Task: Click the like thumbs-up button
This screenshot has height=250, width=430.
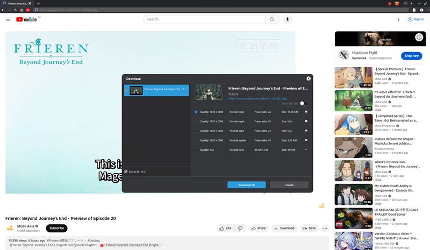Action: pos(225,228)
